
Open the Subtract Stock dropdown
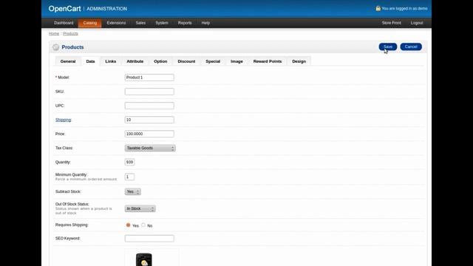click(133, 191)
